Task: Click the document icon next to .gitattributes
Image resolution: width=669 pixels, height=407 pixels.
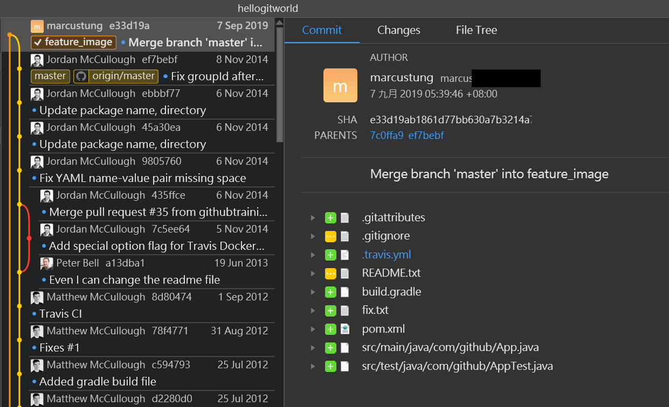Action: (345, 217)
